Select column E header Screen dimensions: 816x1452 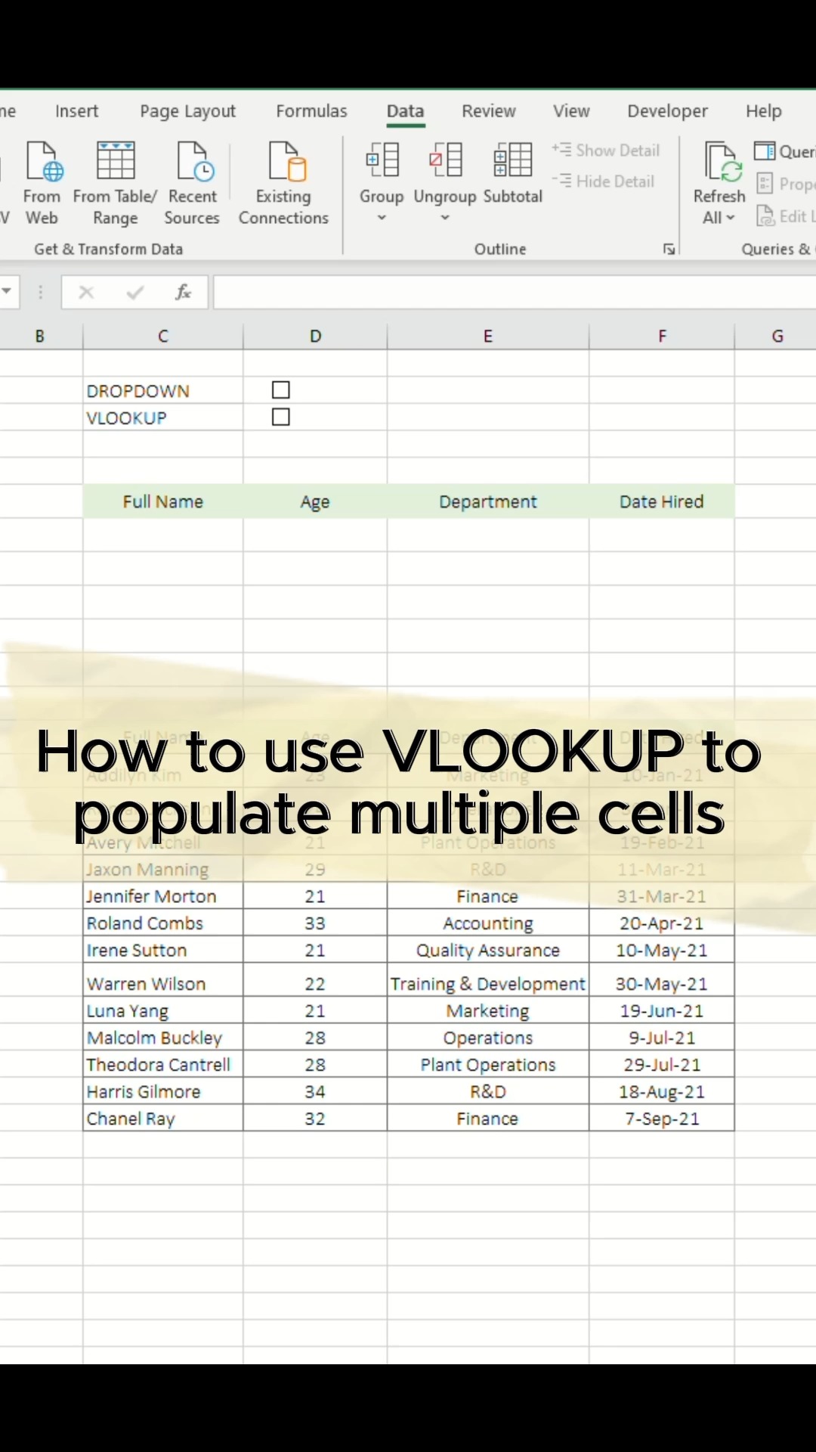pos(488,336)
